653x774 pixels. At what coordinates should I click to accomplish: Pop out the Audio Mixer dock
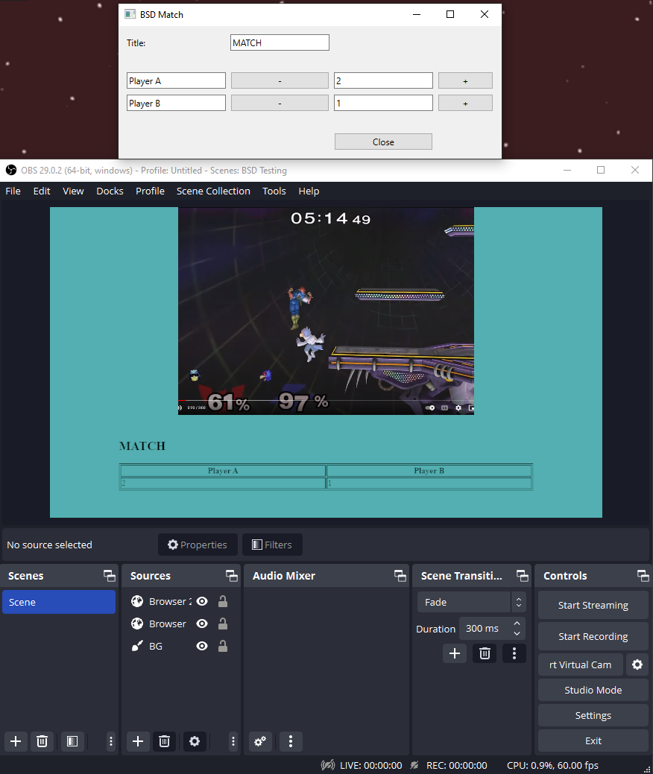[400, 576]
